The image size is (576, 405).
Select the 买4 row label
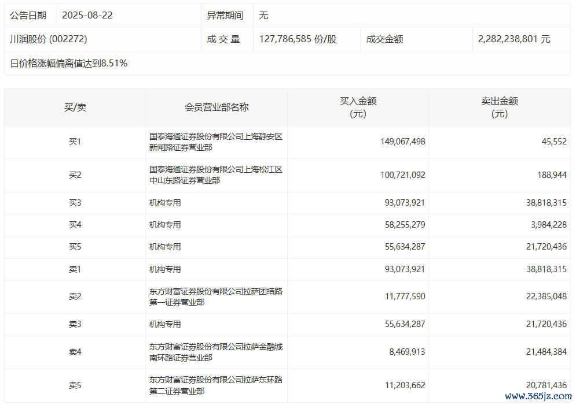click(75, 225)
